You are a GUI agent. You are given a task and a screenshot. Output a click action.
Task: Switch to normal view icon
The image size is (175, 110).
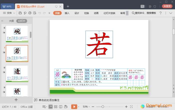(x=50, y=107)
